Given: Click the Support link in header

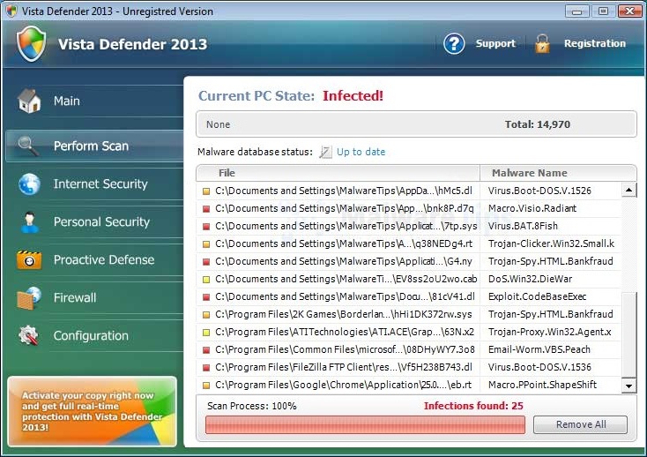Looking at the screenshot, I should pyautogui.click(x=495, y=43).
